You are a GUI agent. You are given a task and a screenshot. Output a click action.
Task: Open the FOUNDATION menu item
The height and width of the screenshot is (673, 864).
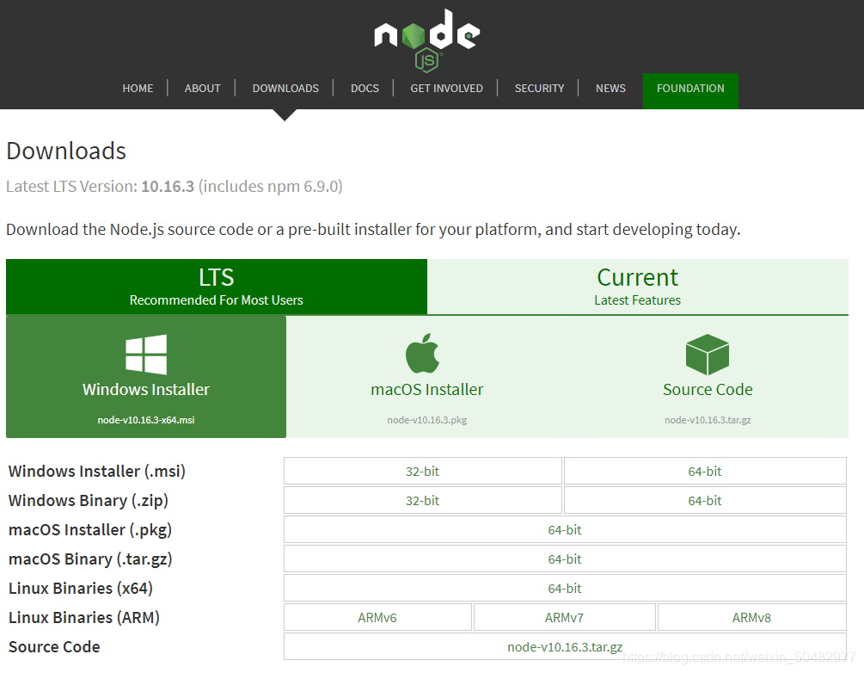[x=690, y=91]
